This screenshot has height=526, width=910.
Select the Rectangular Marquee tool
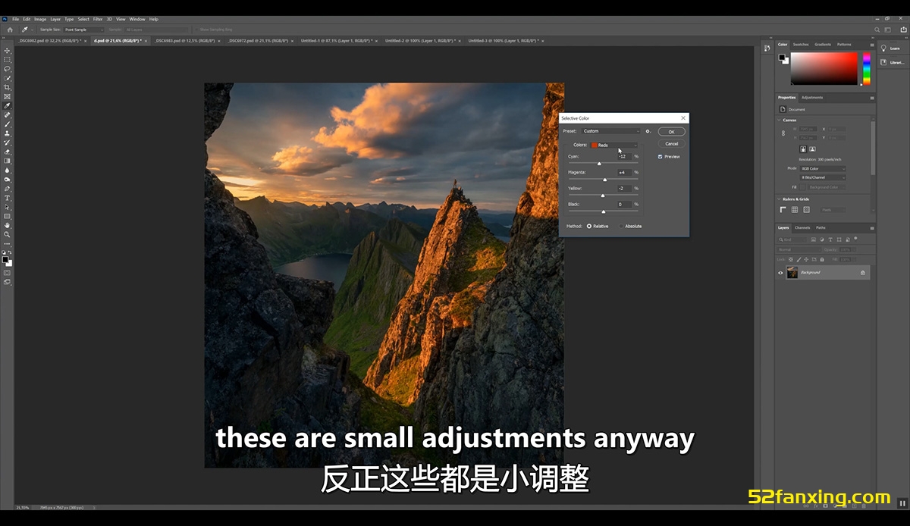click(8, 60)
